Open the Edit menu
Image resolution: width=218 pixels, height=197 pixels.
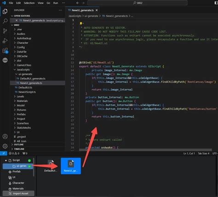[x=18, y=3]
